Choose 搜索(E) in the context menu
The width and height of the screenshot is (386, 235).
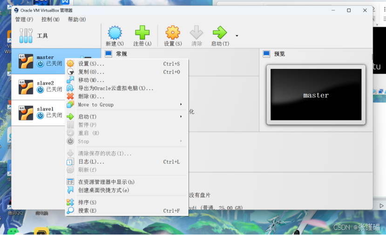[x=127, y=211]
